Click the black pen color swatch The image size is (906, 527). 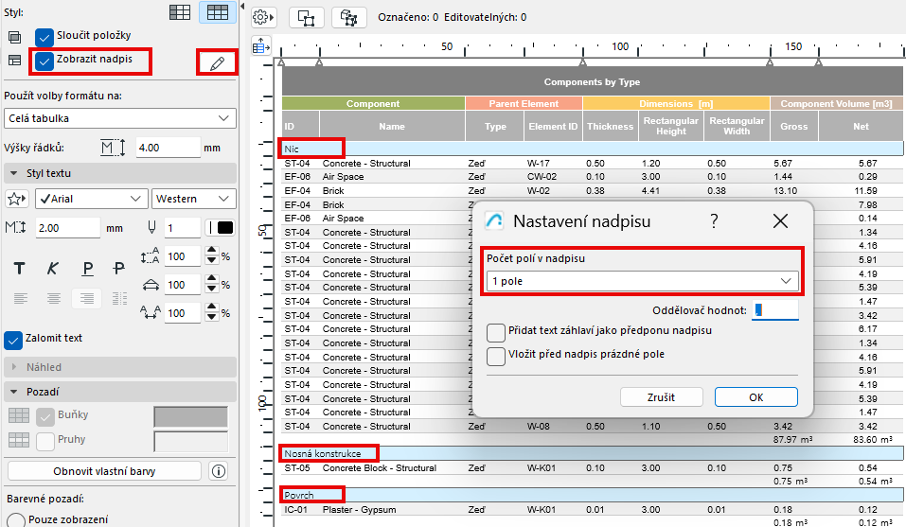tap(224, 228)
